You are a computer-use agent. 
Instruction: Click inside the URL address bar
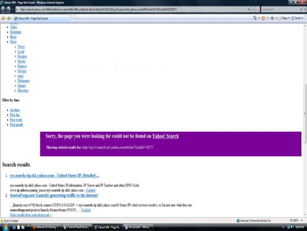[131, 9]
